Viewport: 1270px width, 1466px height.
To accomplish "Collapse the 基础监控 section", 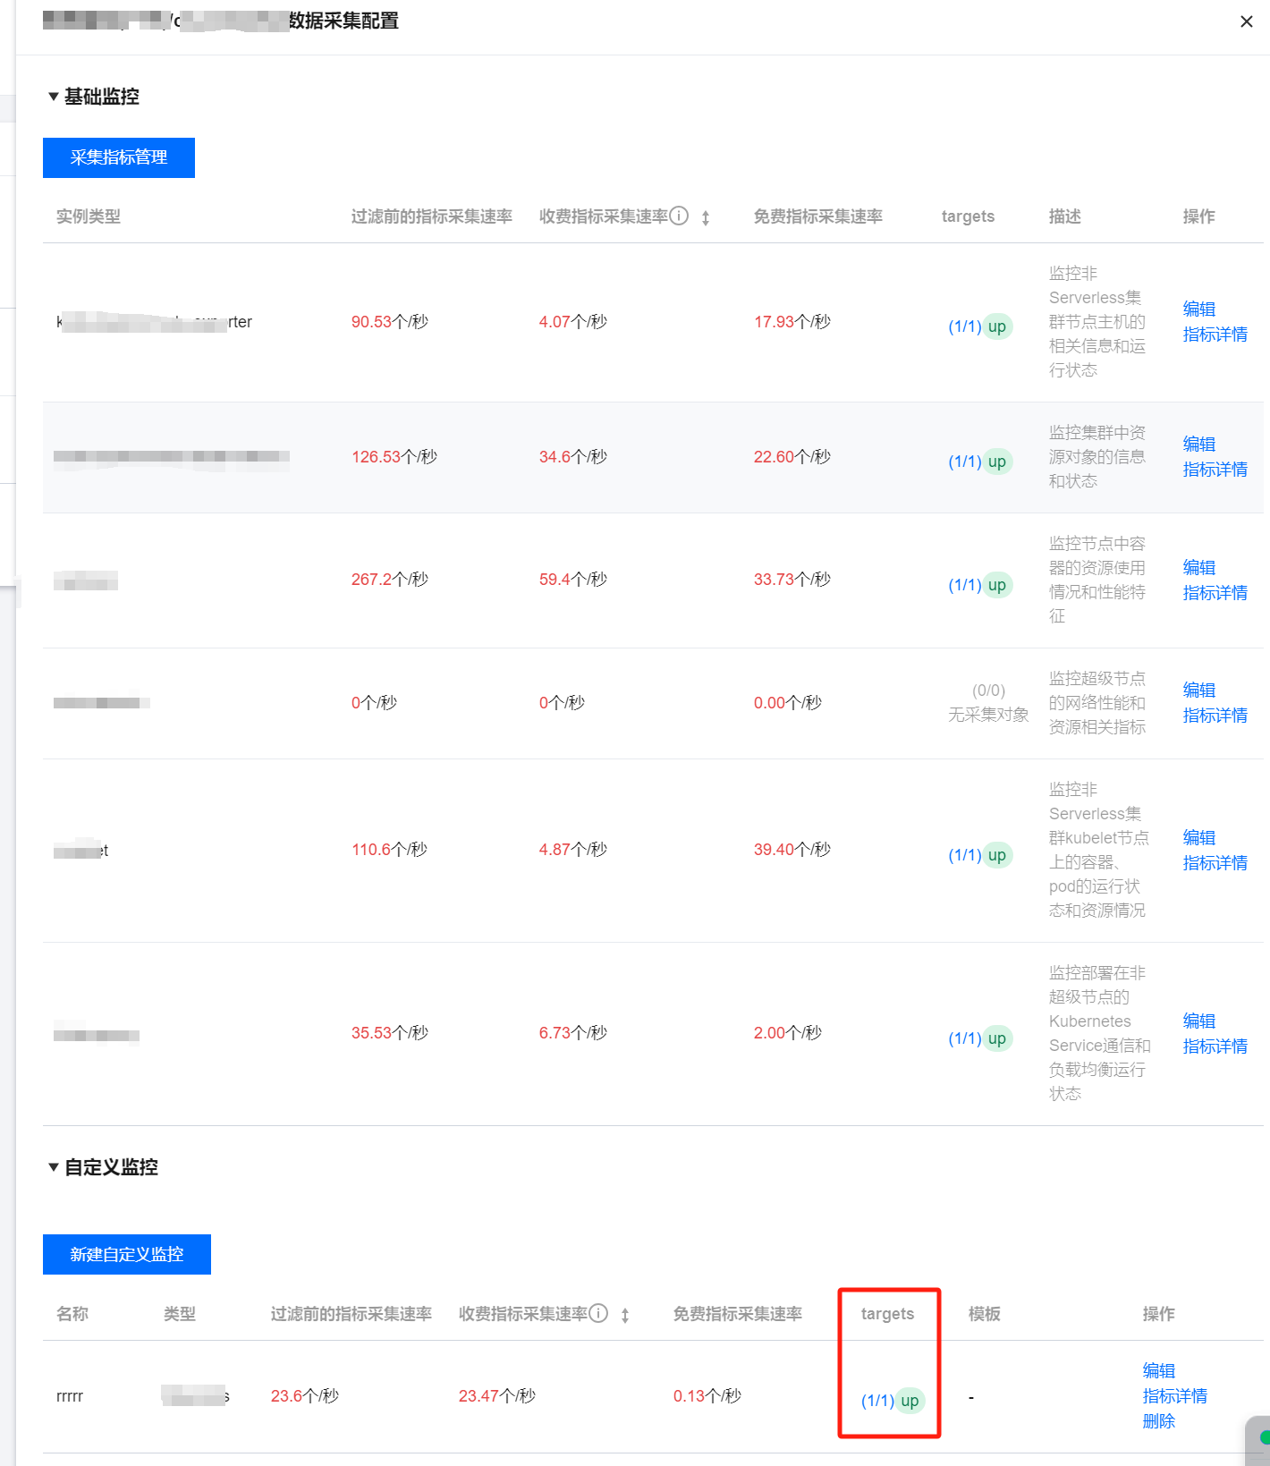I will (54, 97).
